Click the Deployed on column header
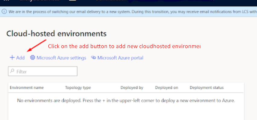 point(166,88)
